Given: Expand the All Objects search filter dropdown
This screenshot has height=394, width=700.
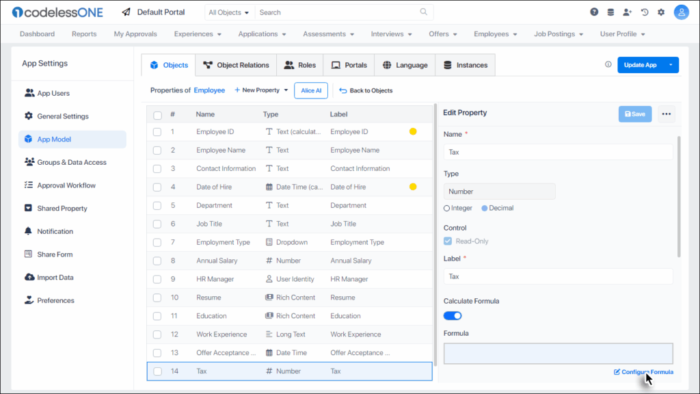Looking at the screenshot, I should (229, 12).
